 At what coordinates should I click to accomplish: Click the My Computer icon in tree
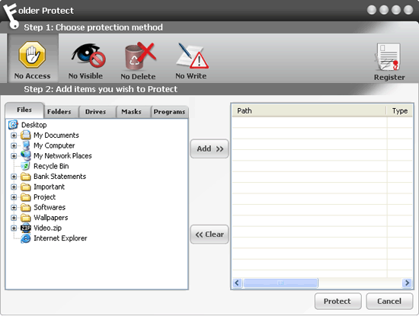[26, 145]
